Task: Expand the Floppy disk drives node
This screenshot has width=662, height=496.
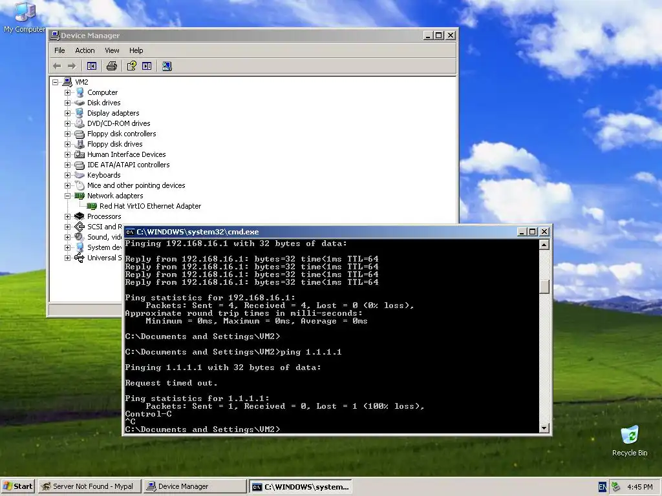Action: [67, 144]
